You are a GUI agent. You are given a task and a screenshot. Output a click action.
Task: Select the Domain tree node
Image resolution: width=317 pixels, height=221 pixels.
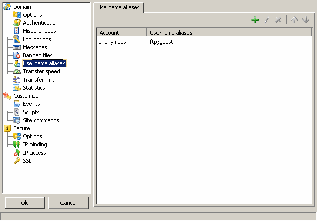(x=22, y=7)
